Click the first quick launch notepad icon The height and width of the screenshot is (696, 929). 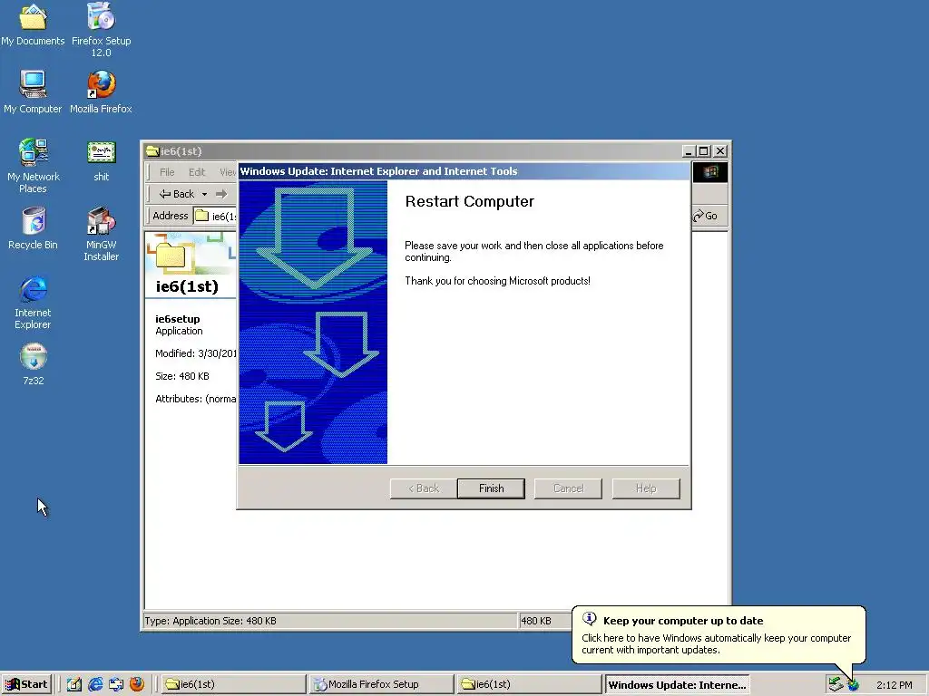74,684
